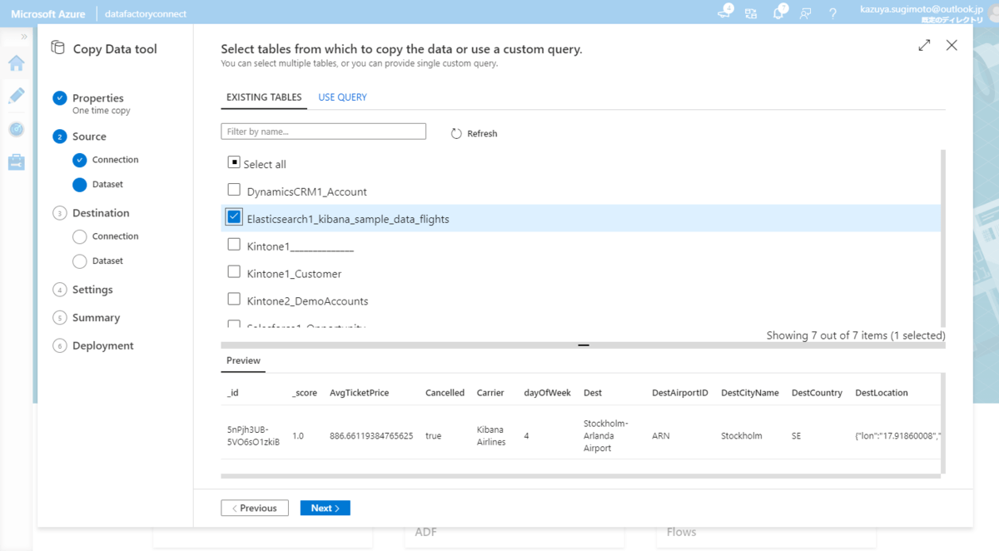Expand the Copy Data tool to fullscreen
Image resolution: width=999 pixels, height=551 pixels.
[924, 46]
